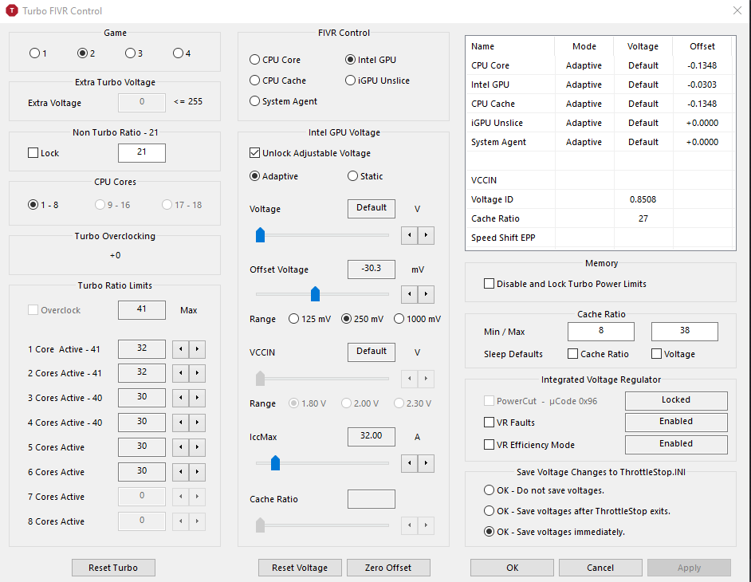Decrease 1 Core Active ratio with left arrow
Screen dimensions: 751x582
pyautogui.click(x=180, y=349)
